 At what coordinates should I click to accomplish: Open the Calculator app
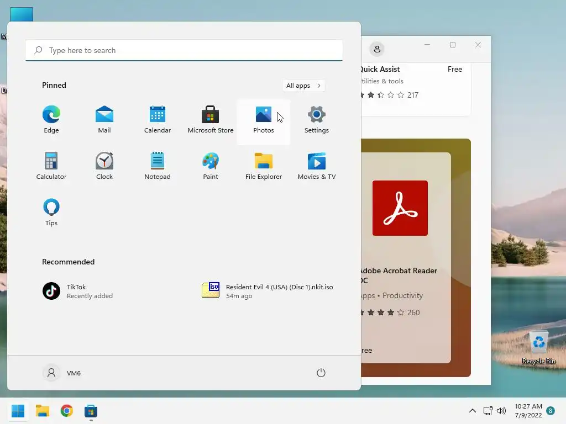point(51,166)
